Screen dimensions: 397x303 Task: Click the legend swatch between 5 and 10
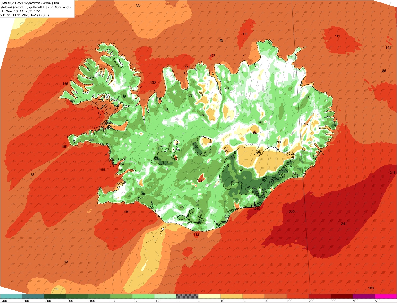pos(209,296)
